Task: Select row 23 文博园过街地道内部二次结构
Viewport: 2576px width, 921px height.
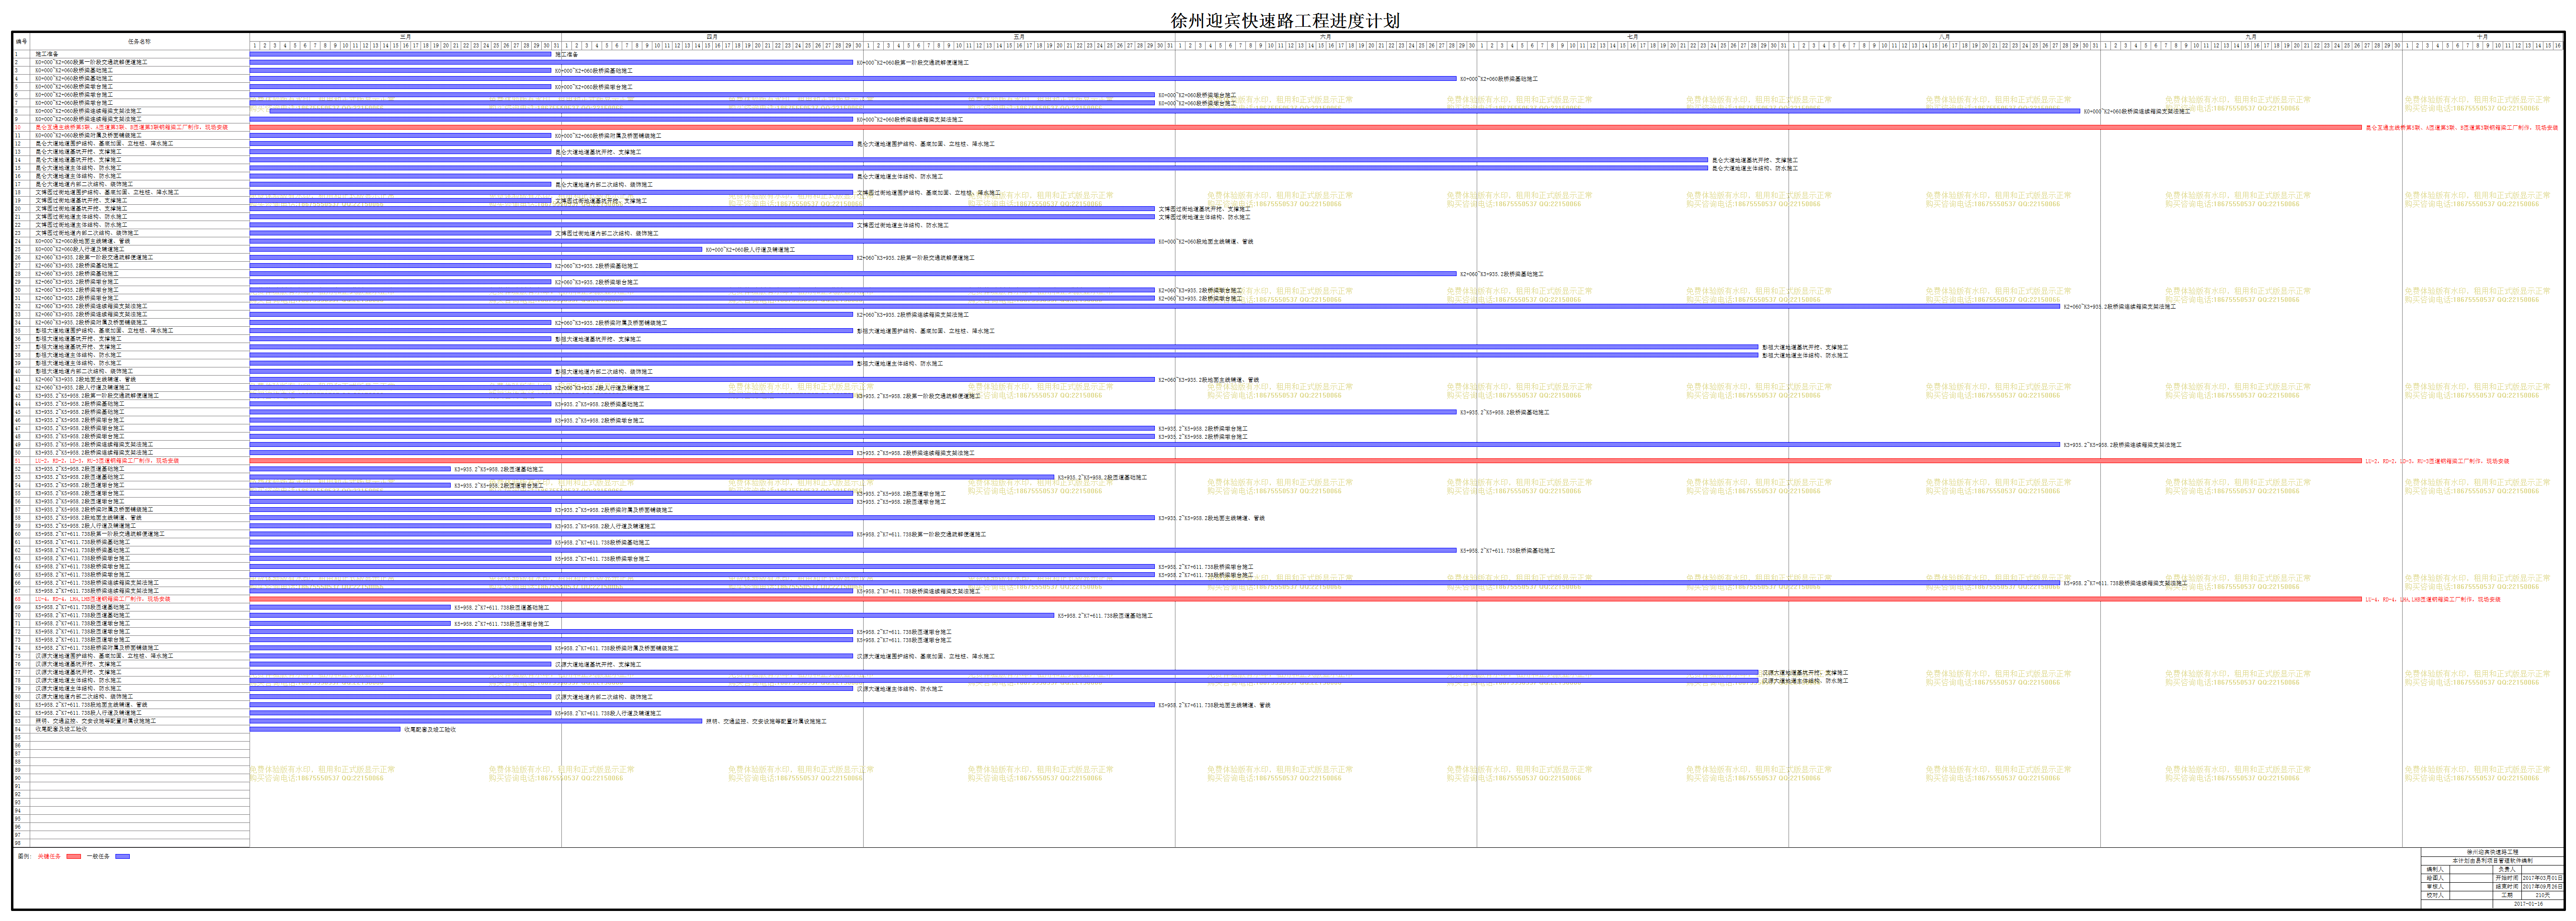Action: tap(131, 233)
